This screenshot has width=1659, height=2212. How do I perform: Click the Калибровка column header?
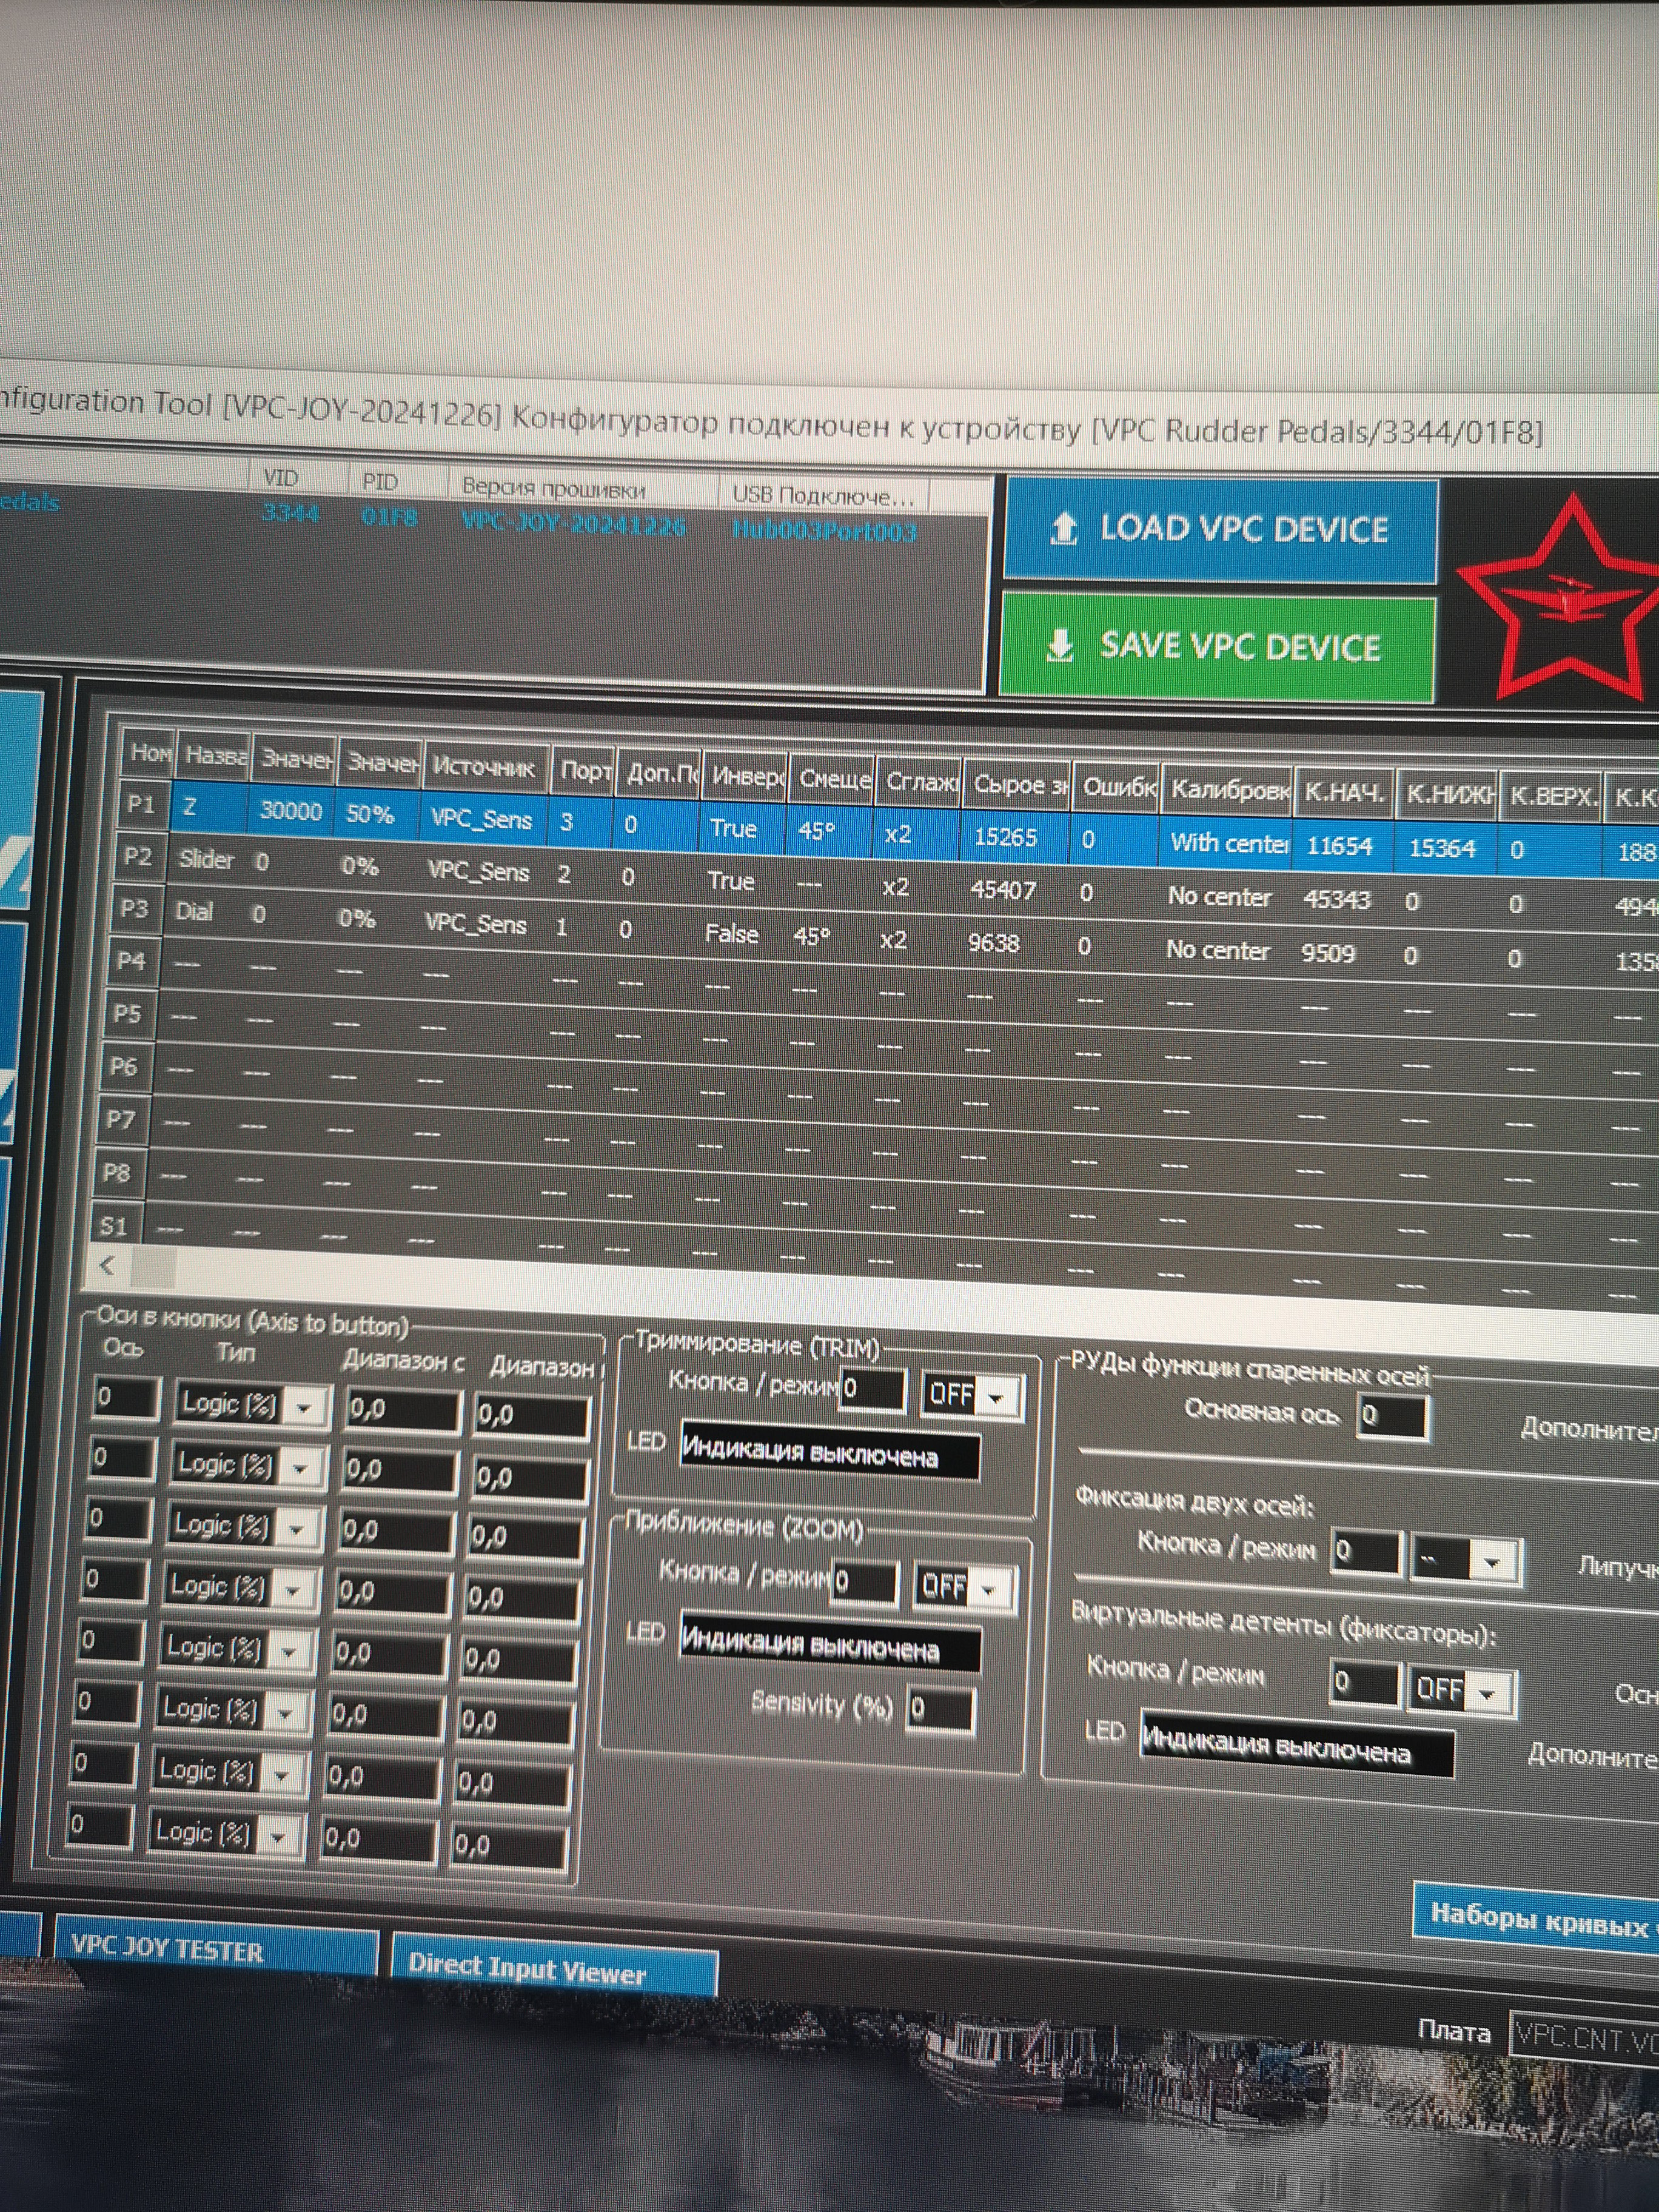click(x=1229, y=789)
